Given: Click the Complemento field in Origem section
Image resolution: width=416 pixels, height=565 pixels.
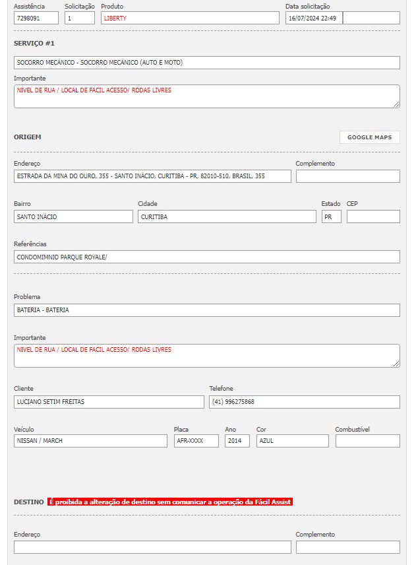Looking at the screenshot, I should point(347,176).
